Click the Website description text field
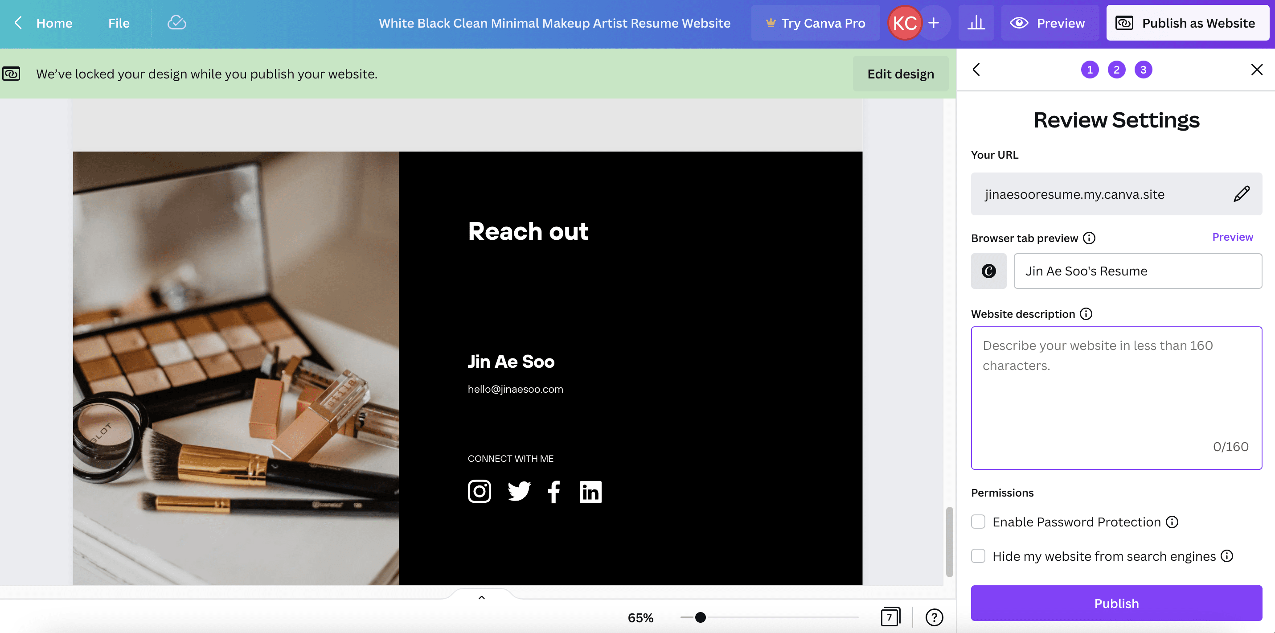 1116,396
